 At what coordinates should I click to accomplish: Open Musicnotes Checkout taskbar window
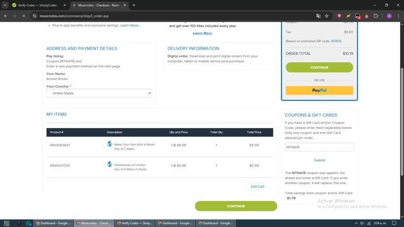pyautogui.click(x=94, y=223)
